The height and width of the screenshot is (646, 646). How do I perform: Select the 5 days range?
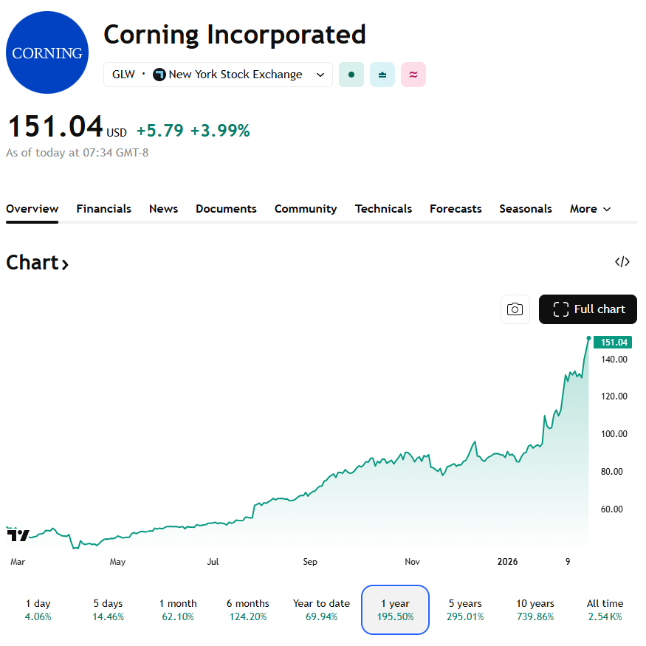pyautogui.click(x=108, y=610)
